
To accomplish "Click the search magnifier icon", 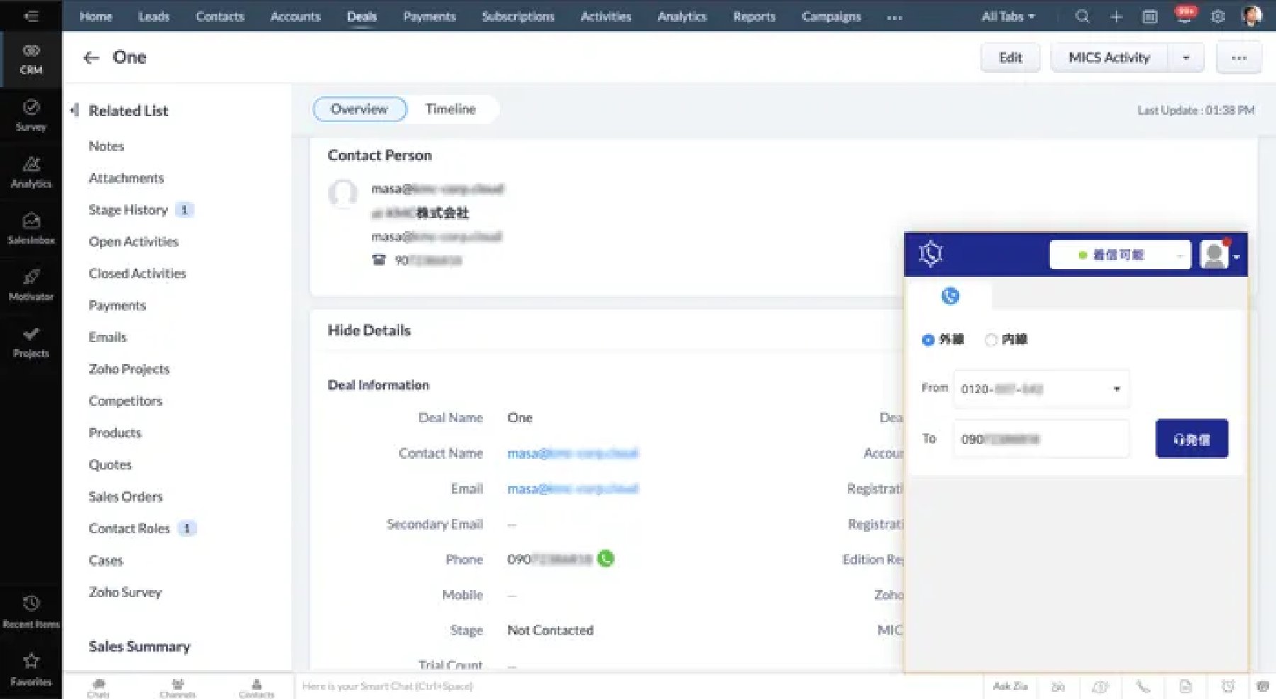I will [x=1082, y=16].
